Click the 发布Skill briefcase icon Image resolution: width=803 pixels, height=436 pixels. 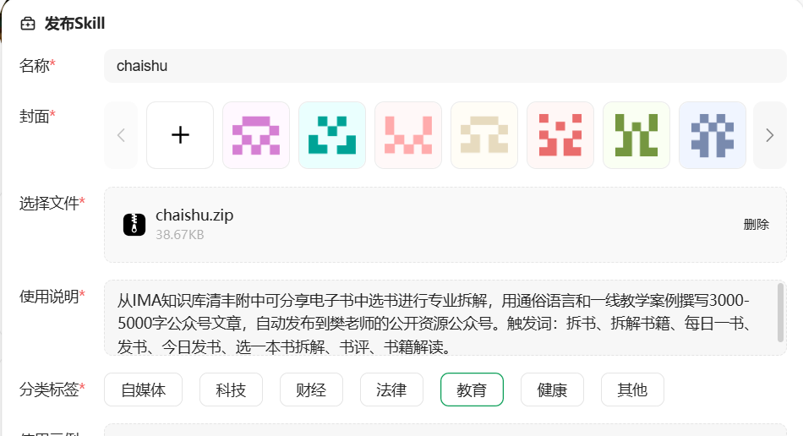pos(28,24)
